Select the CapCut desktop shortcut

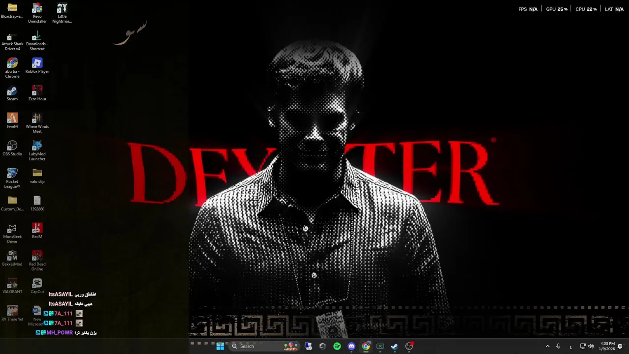click(x=37, y=286)
